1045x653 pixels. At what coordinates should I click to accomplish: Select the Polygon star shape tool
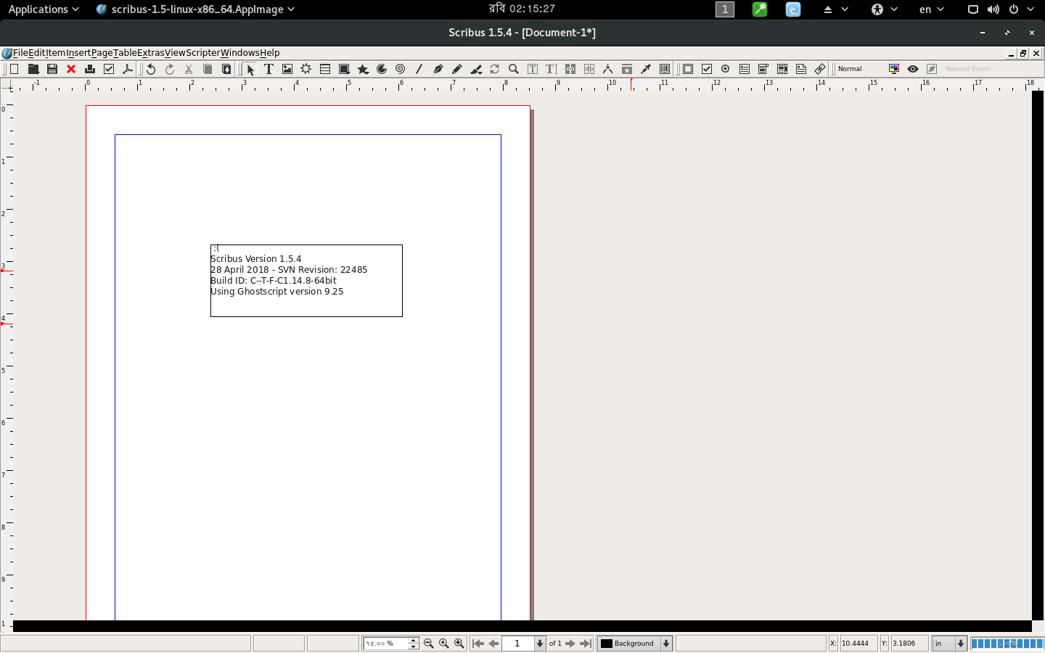[x=363, y=69]
